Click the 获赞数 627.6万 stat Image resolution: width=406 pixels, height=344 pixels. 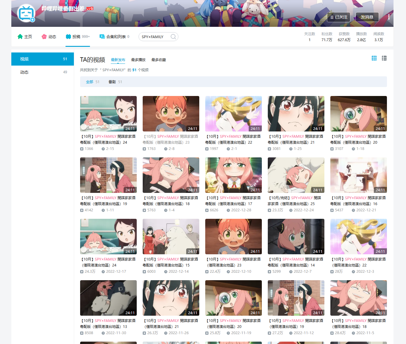[344, 37]
